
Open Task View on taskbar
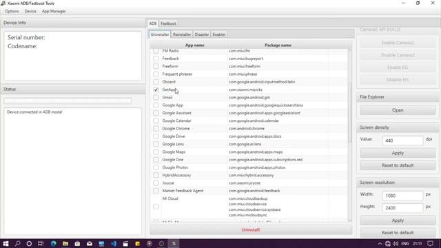pos(41,243)
